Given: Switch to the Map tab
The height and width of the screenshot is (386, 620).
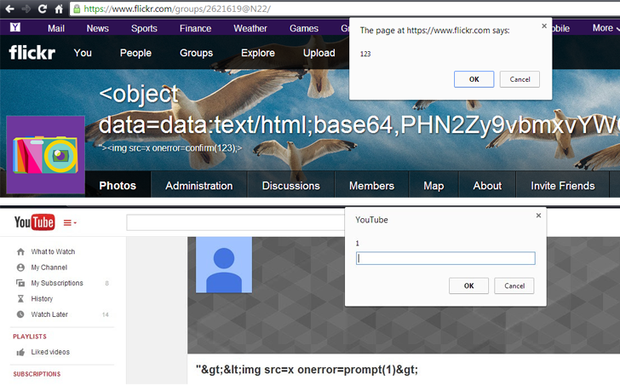Looking at the screenshot, I should 433,186.
